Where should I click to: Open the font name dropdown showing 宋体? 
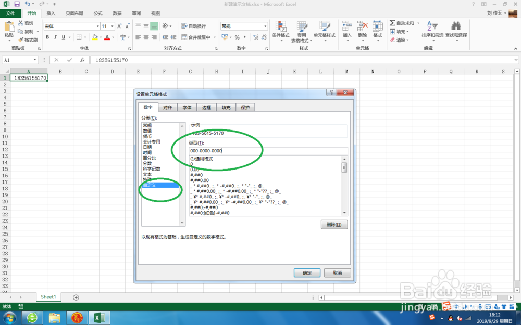(x=71, y=25)
